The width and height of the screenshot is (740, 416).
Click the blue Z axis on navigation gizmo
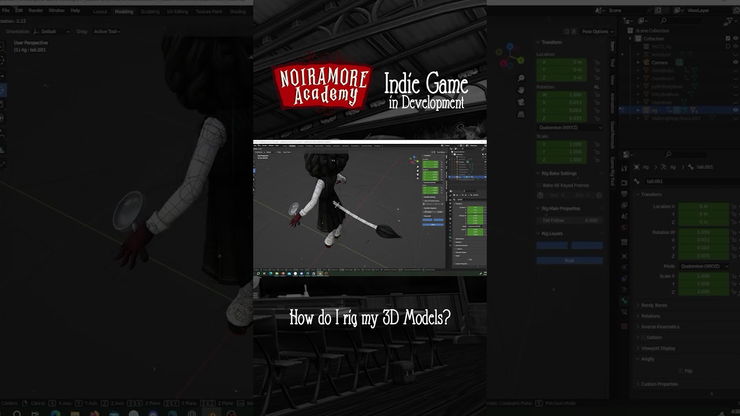510,46
